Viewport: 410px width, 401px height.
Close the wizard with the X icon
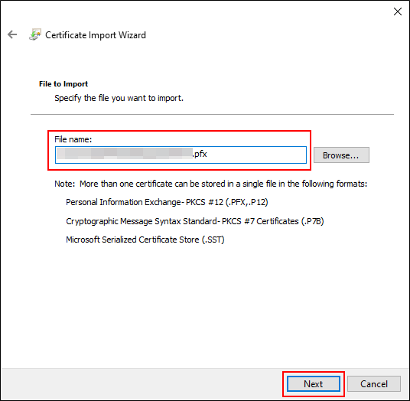(x=398, y=11)
